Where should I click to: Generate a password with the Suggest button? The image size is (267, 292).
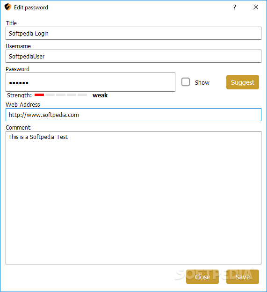[243, 82]
